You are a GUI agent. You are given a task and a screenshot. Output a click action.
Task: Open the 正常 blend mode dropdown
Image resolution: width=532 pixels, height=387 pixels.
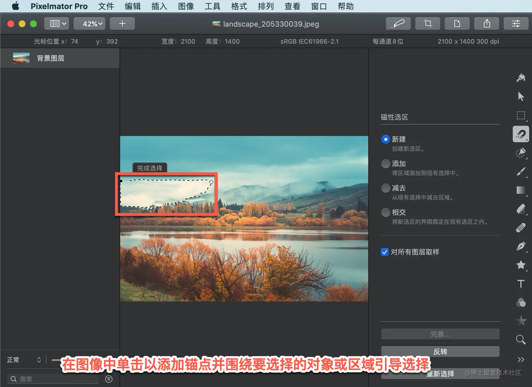click(24, 360)
